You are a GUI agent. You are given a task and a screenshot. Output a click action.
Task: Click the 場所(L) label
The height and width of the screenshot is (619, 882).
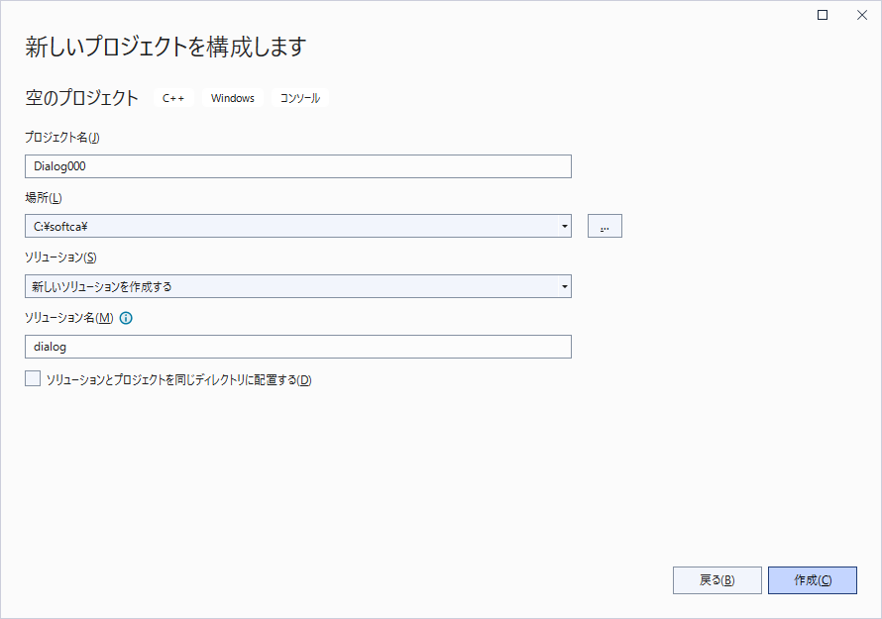(x=44, y=198)
